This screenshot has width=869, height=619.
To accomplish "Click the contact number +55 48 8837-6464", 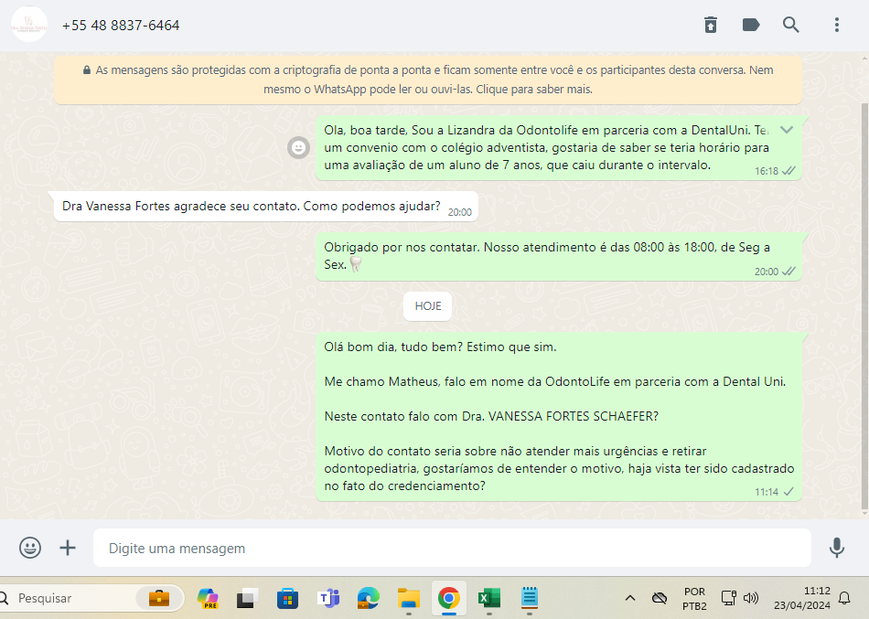I will pyautogui.click(x=121, y=26).
